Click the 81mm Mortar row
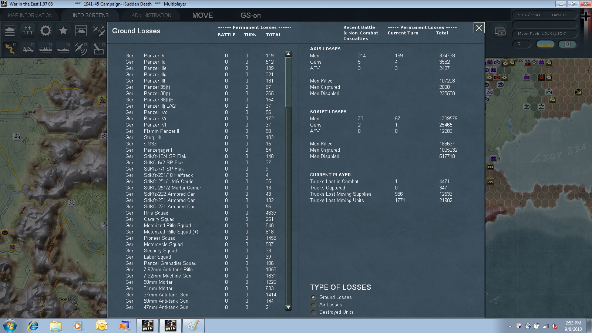 pyautogui.click(x=201, y=289)
